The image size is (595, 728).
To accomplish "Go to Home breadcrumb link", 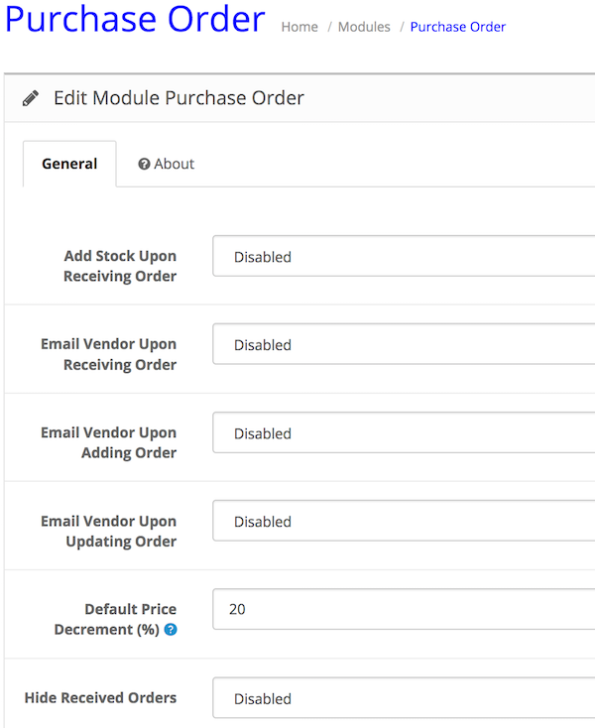I will 299,27.
